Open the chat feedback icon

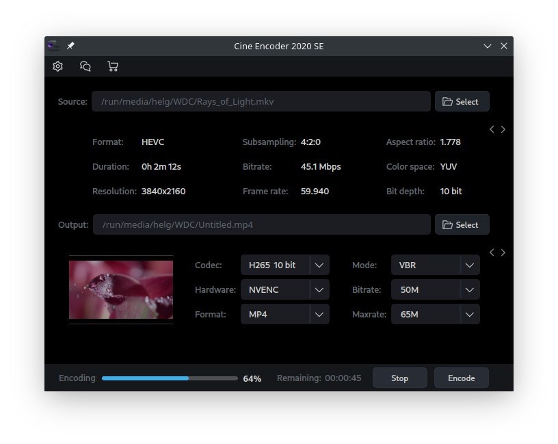[85, 66]
